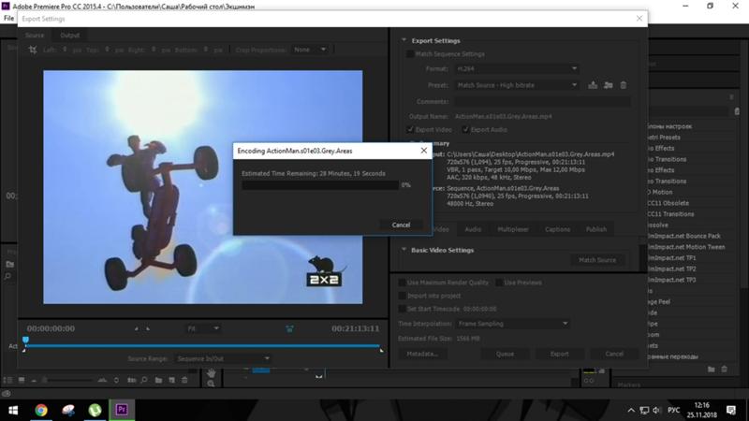Click the Project panel trash icon

click(184, 381)
